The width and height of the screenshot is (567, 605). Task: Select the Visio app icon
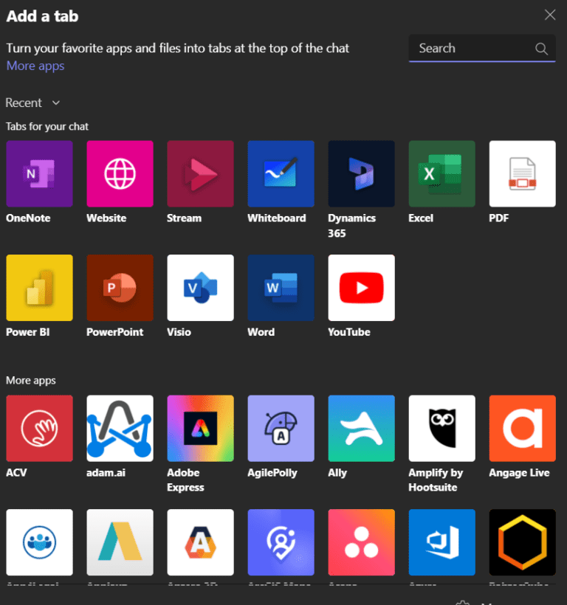click(200, 288)
